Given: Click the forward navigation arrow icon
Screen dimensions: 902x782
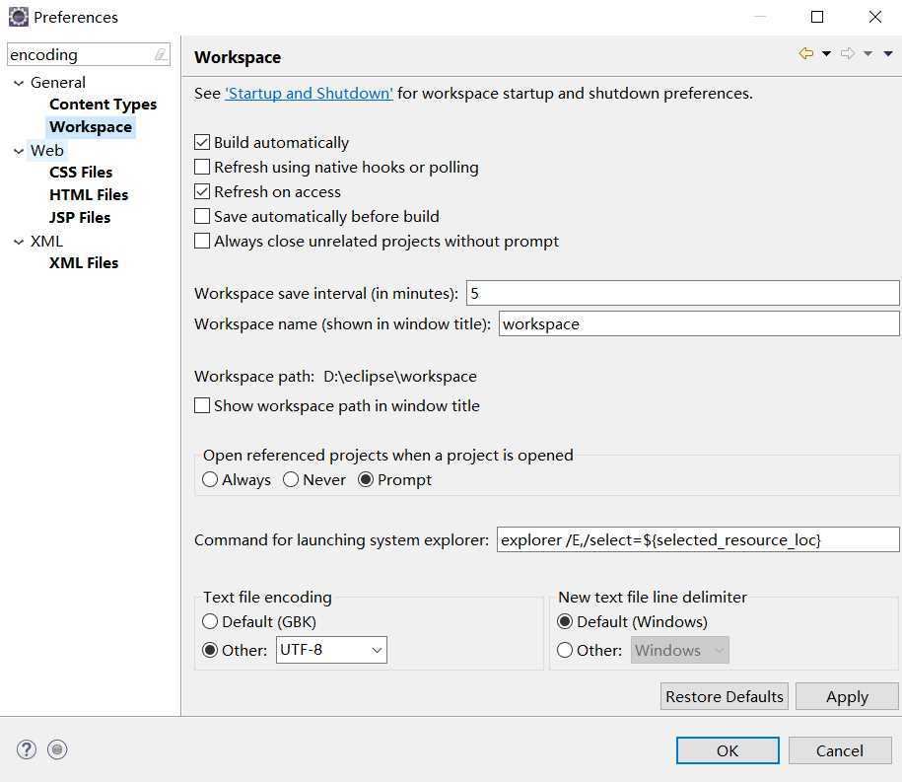Looking at the screenshot, I should click(847, 54).
